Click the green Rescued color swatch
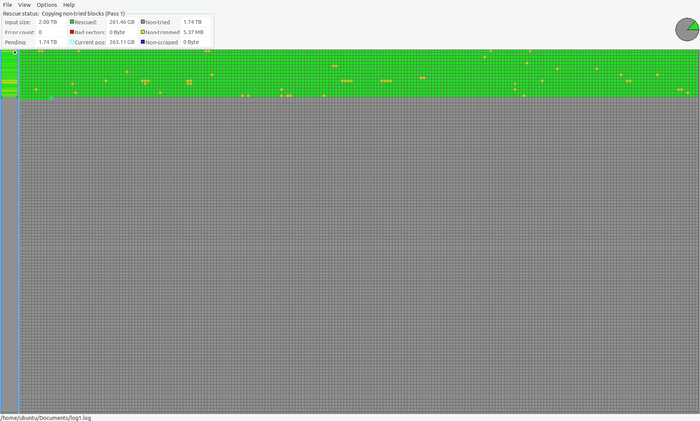The image size is (700, 421). coord(72,22)
